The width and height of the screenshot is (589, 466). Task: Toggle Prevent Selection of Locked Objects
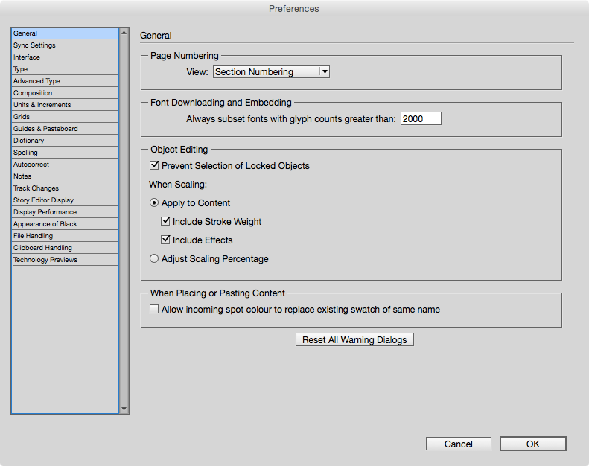click(x=154, y=165)
